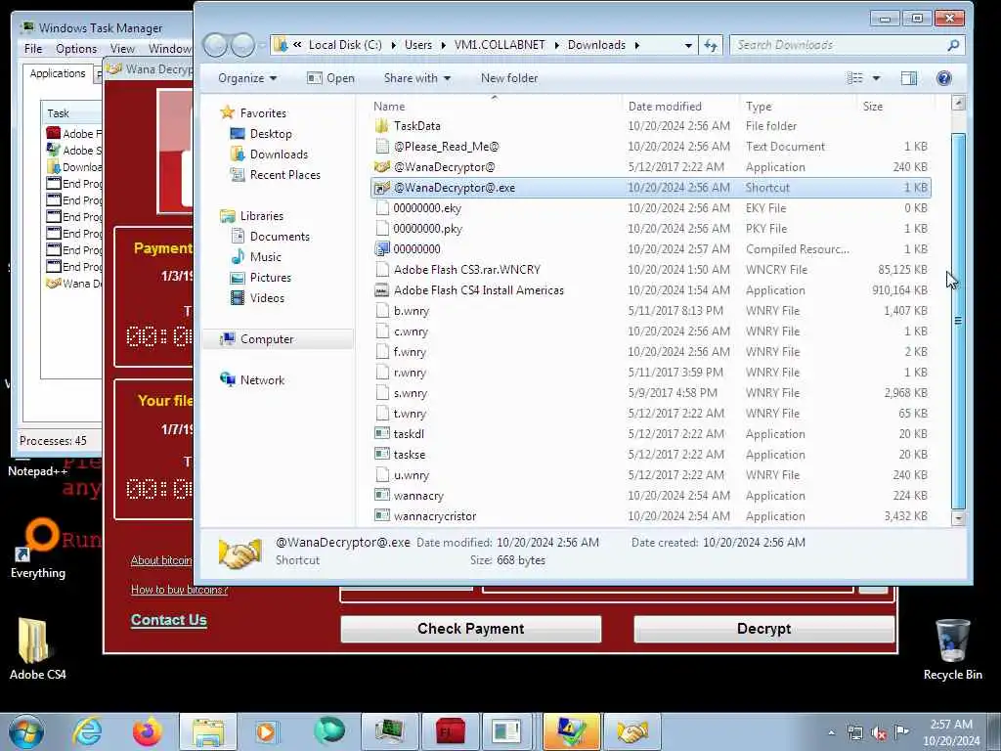Launch Firefox from taskbar
This screenshot has height=751, width=1001.
(x=148, y=731)
